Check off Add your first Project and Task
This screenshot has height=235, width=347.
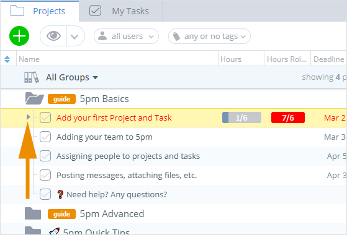(45, 117)
